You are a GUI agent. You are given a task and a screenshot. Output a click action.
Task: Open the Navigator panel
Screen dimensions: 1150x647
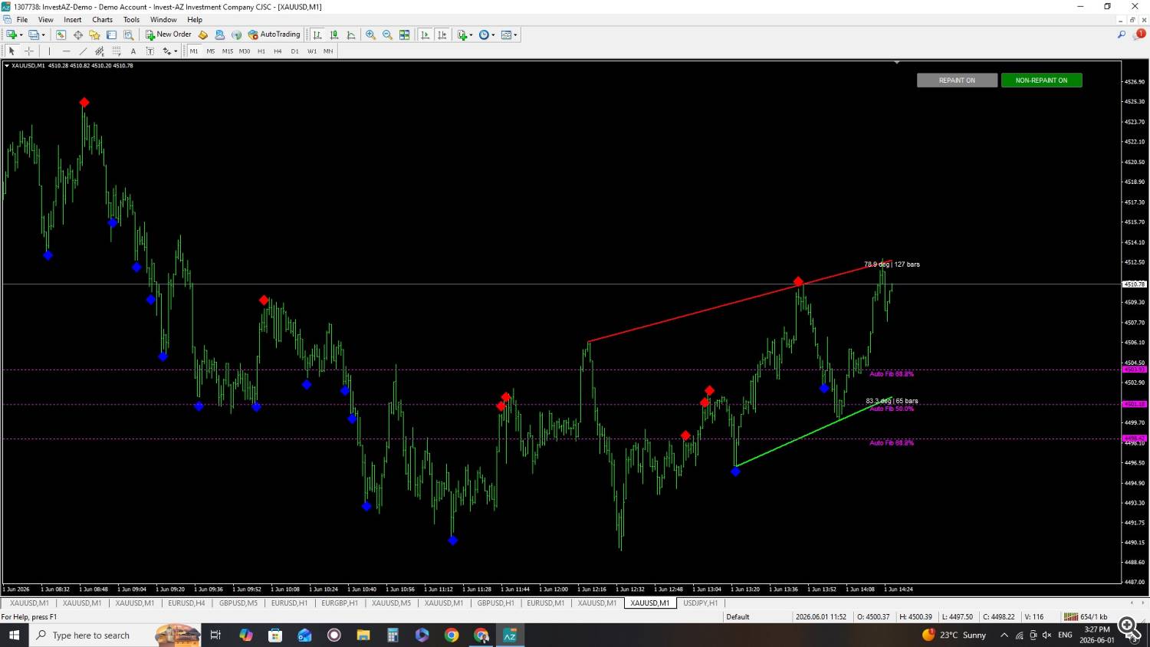point(94,34)
